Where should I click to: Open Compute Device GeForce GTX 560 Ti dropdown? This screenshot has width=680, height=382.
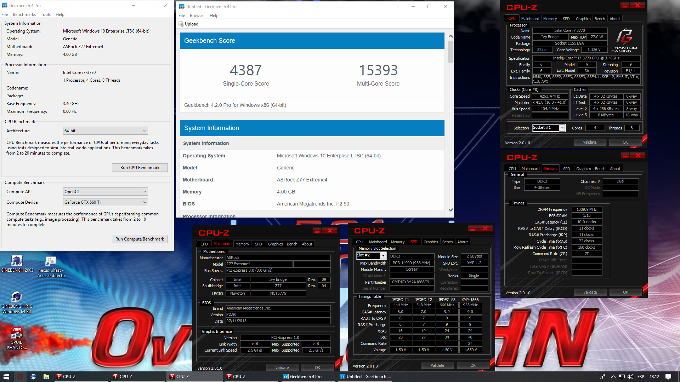[x=105, y=202]
